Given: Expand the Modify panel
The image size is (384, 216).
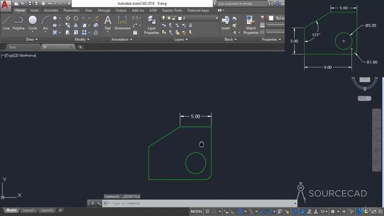Looking at the screenshot, I should 82,40.
